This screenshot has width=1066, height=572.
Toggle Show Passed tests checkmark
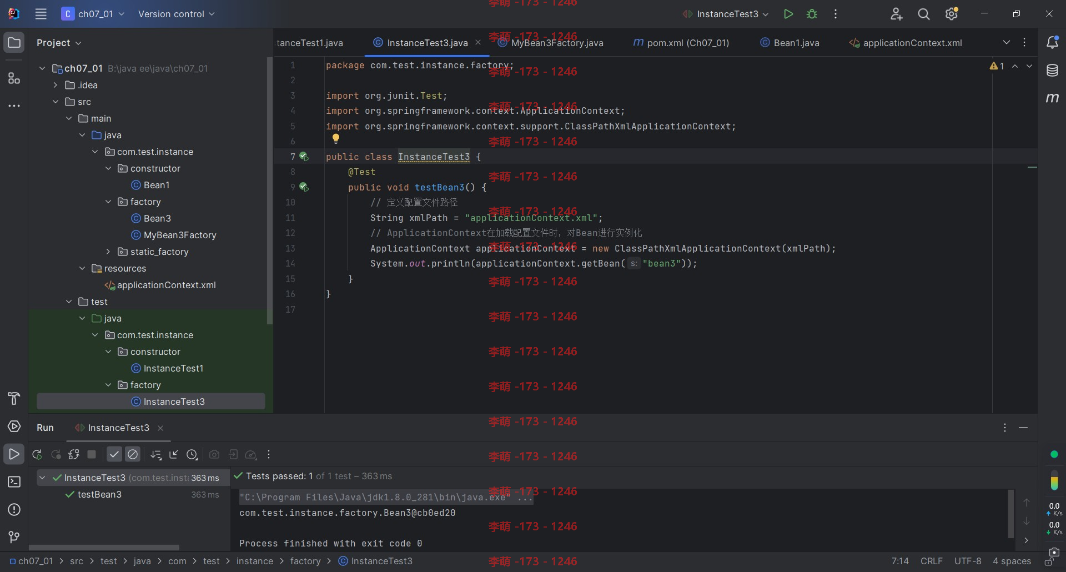114,455
